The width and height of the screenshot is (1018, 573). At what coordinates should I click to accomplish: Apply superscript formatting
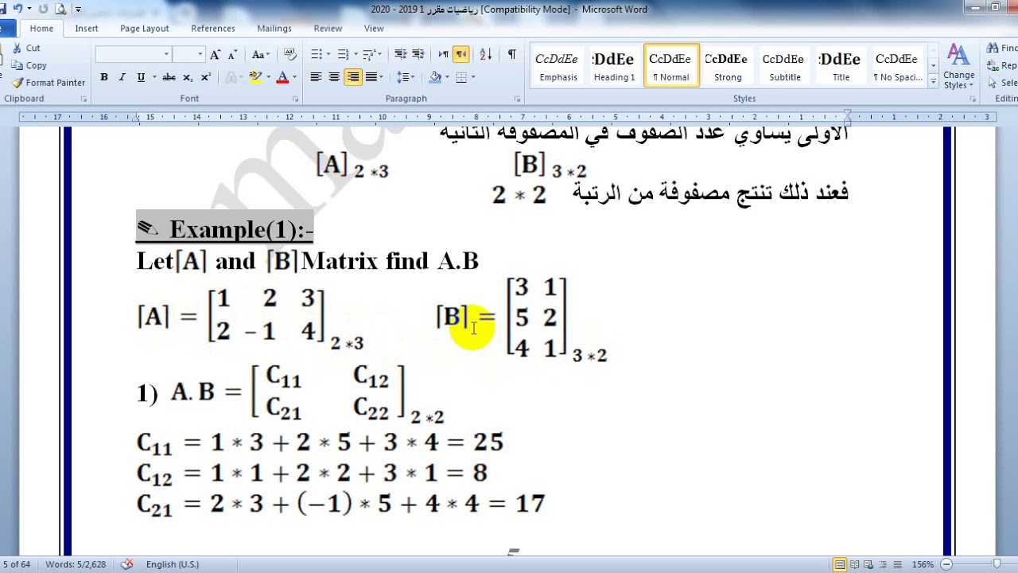click(x=205, y=77)
